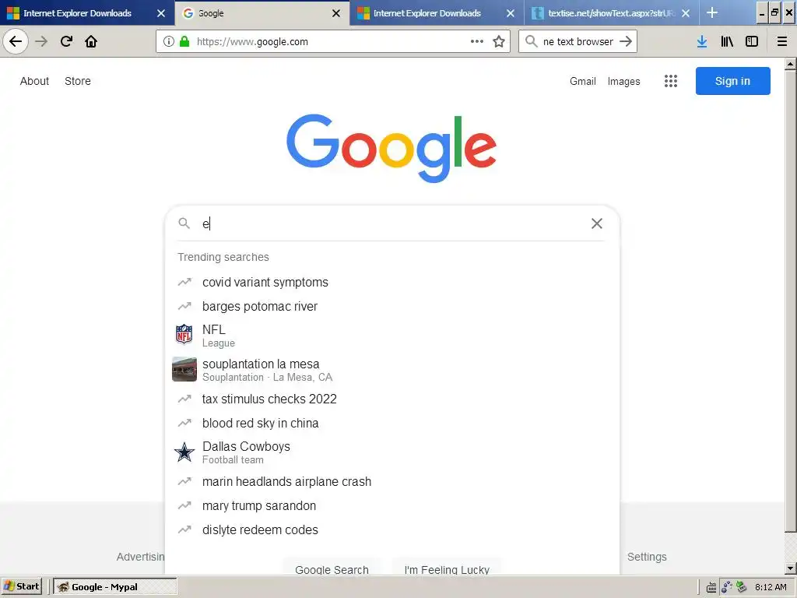Viewport: 797px width, 598px height.
Task: Click the page scrollbar up arrow
Action: (791, 64)
